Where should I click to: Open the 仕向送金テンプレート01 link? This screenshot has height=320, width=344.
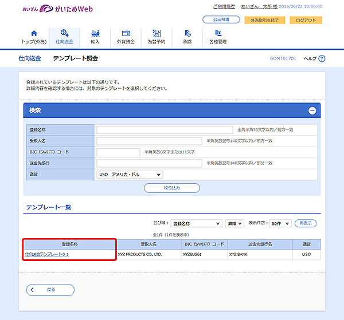47,254
